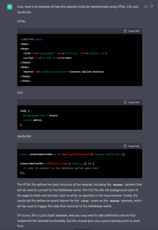The width and height of the screenshot is (158, 230).
Task: Copy code from the JavaScript snippet
Action: 132,146
